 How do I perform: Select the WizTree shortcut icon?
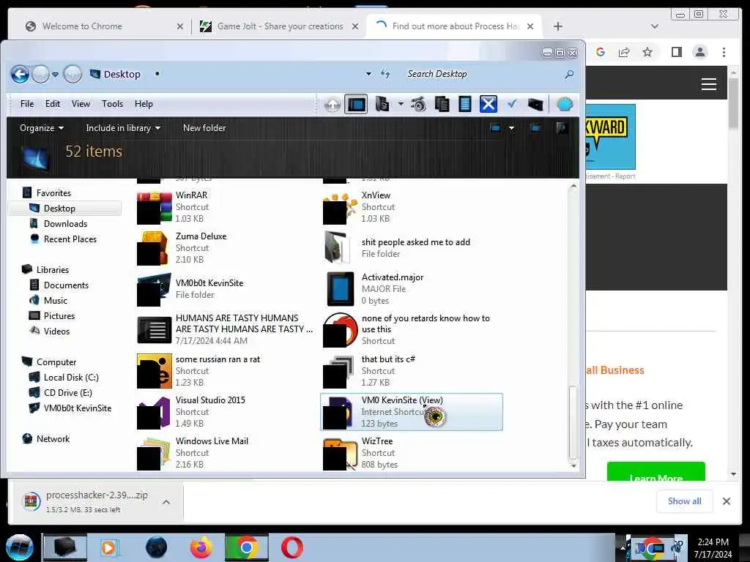click(340, 453)
